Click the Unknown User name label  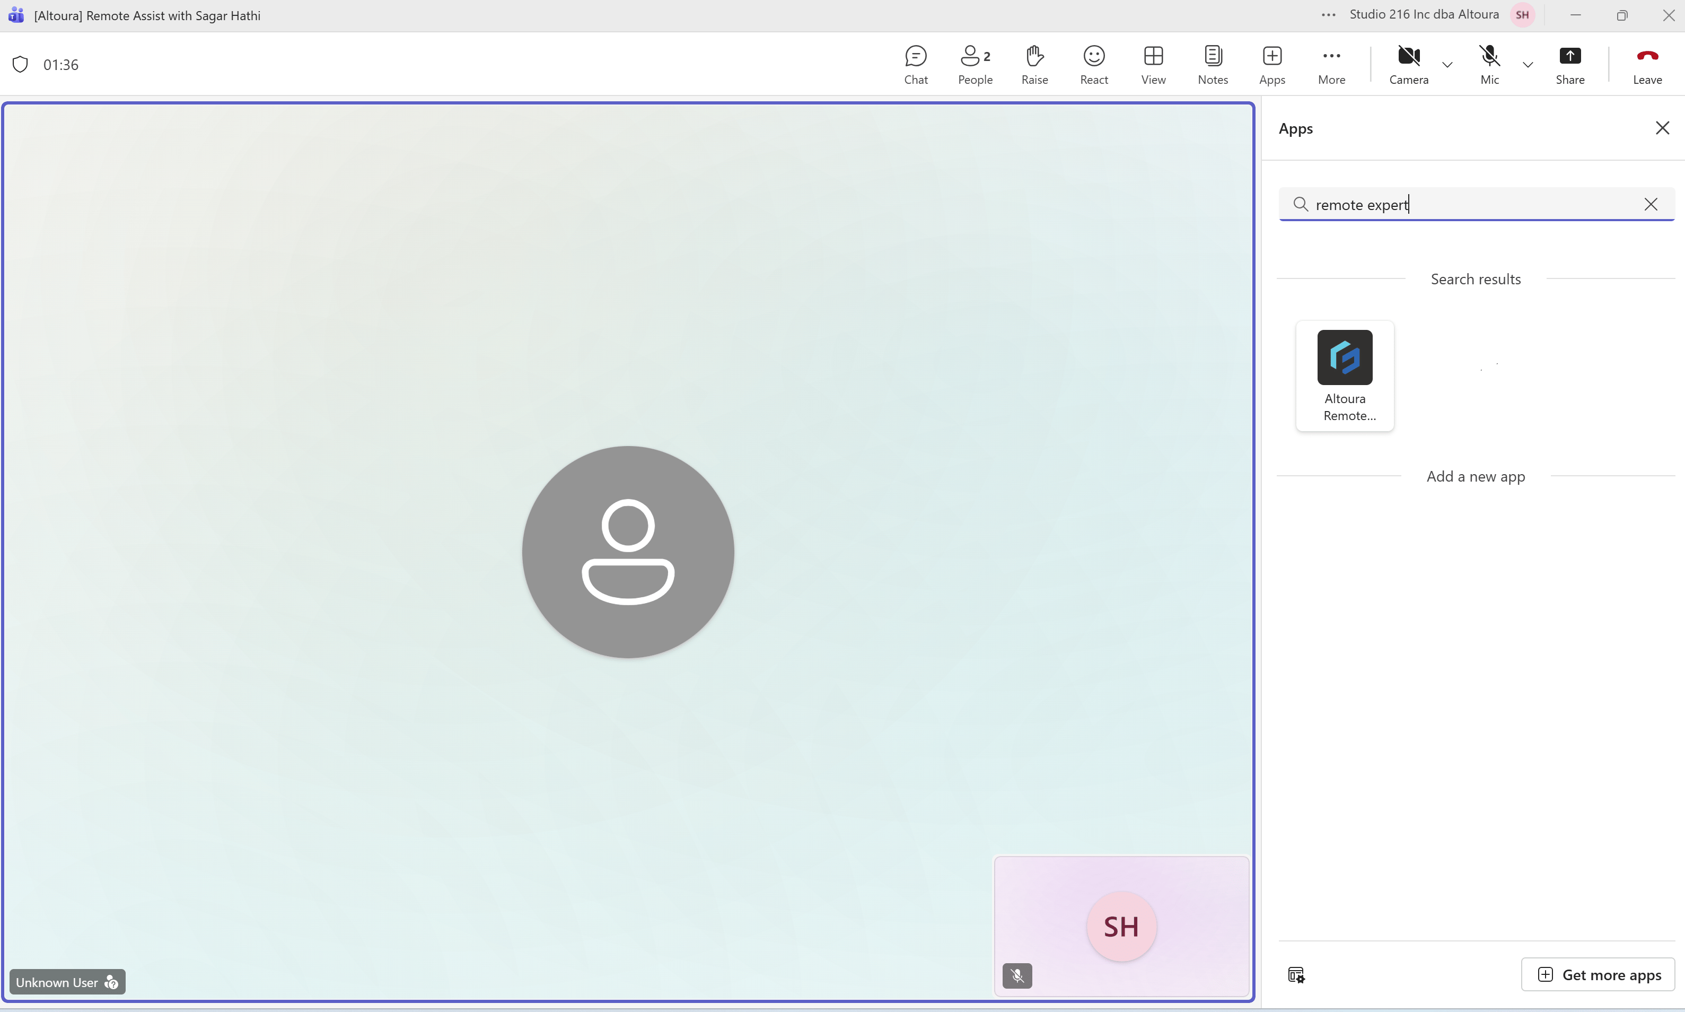(x=57, y=982)
